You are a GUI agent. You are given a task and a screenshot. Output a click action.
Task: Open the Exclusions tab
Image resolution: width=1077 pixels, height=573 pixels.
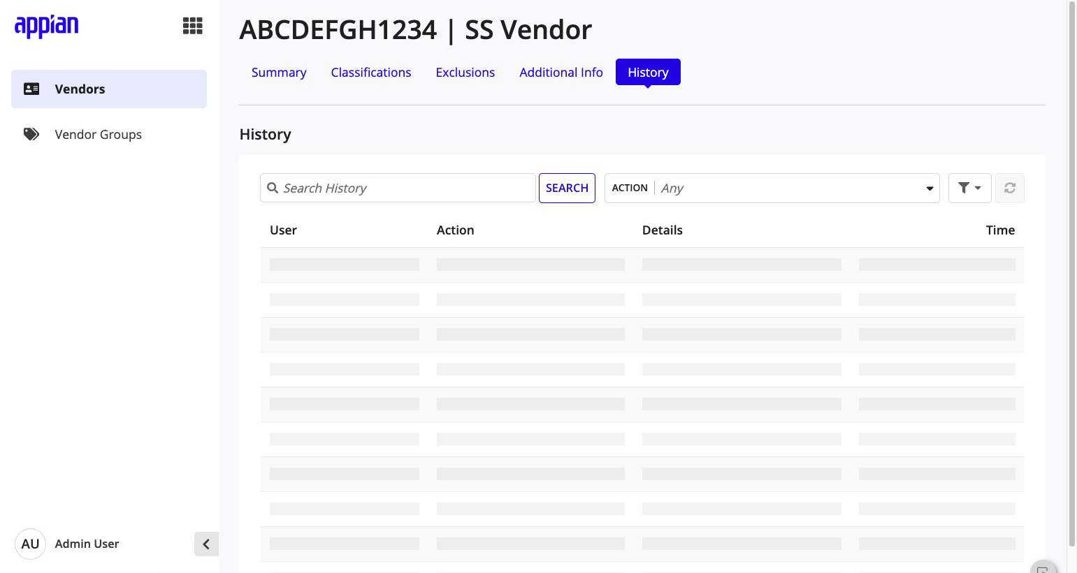point(465,73)
